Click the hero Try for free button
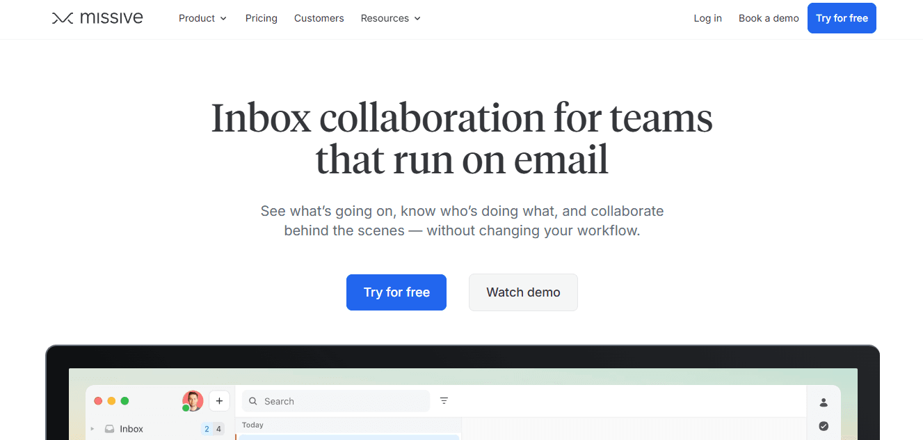 pos(396,292)
